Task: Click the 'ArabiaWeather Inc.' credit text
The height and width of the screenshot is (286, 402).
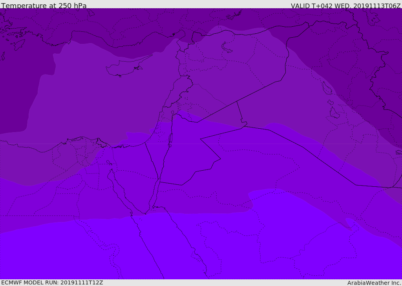Action: (374, 283)
